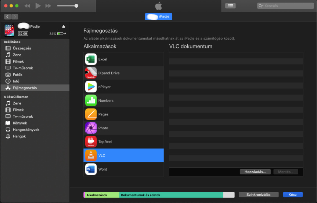Click the Szinkronizálás button
Screen dimensions: 317x203
[259, 195]
